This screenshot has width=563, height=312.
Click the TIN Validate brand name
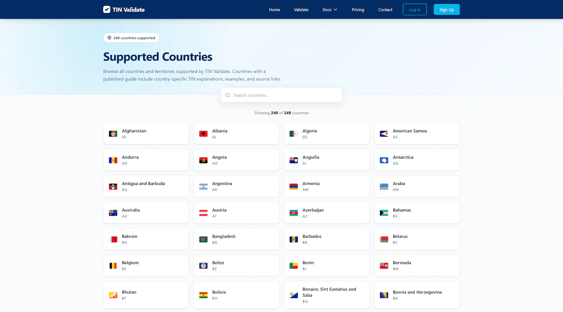tap(129, 9)
